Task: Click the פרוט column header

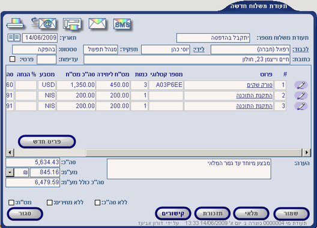Action: (x=266, y=74)
